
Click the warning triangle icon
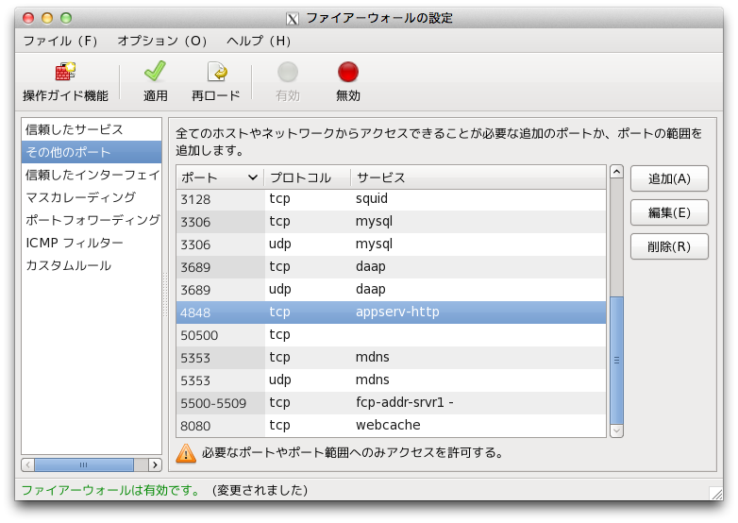187,453
